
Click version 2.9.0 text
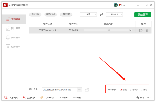pyautogui.click(x=146, y=98)
